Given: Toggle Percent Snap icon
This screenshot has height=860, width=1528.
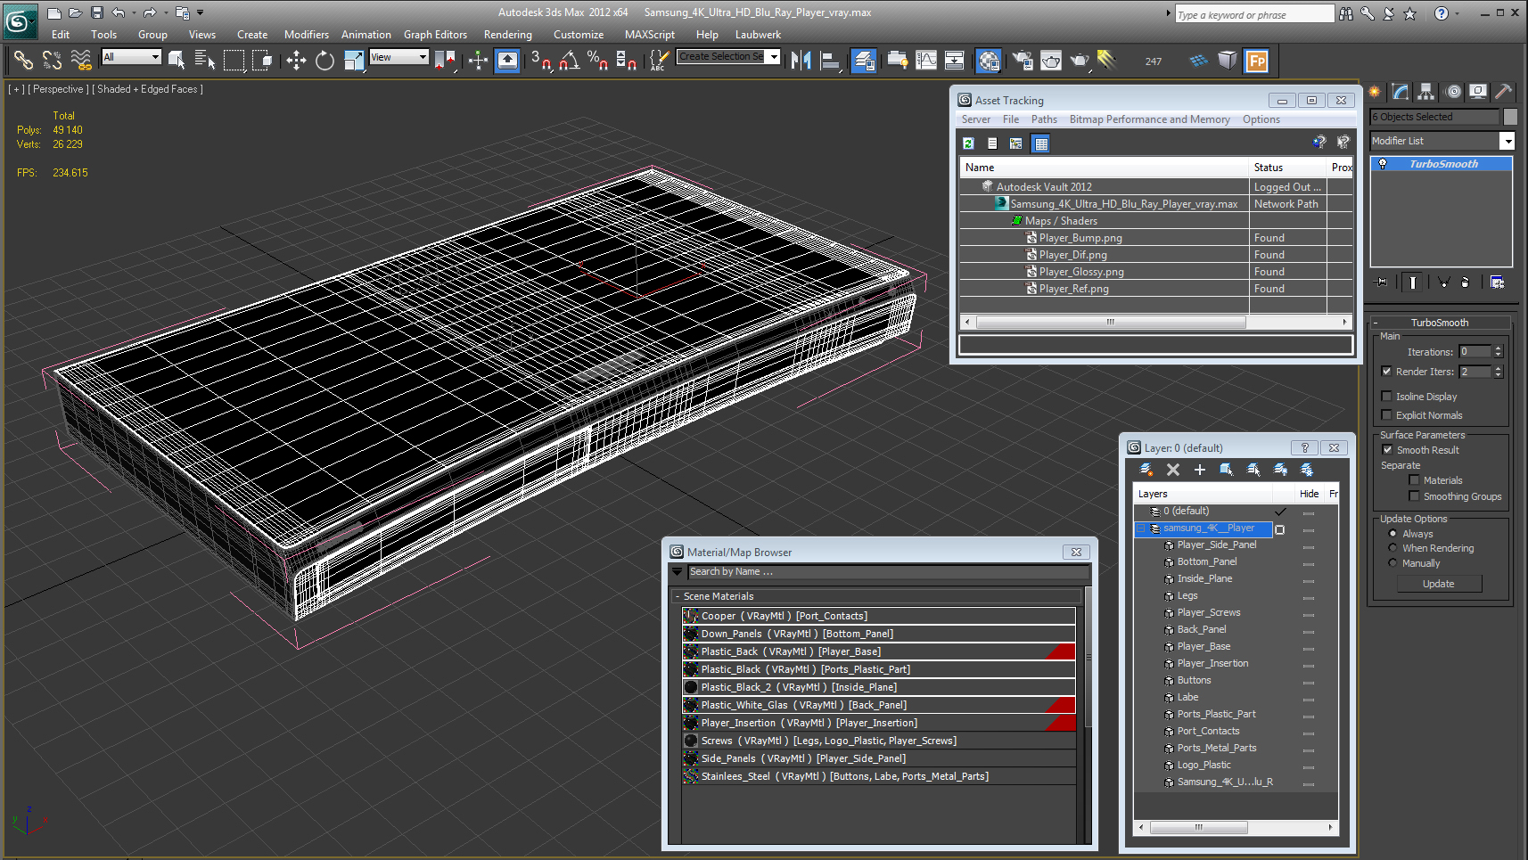Looking at the screenshot, I should click(x=597, y=60).
